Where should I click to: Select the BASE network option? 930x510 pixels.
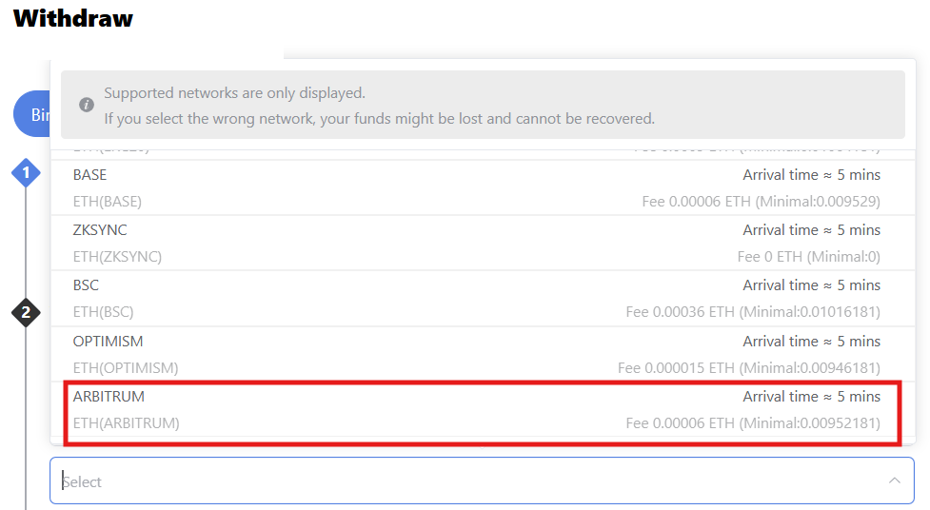click(x=476, y=187)
